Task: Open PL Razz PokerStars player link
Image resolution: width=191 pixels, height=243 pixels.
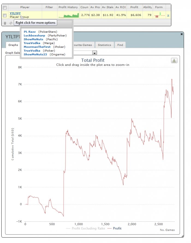Action: [x=30, y=32]
